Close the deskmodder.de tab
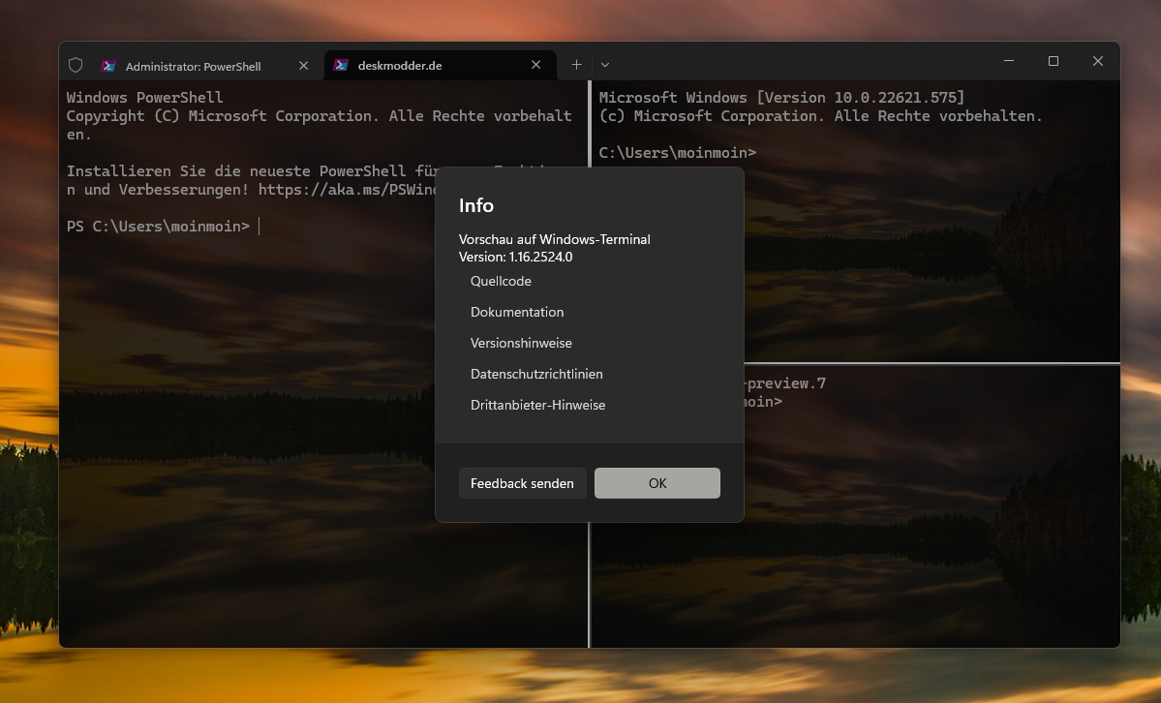The image size is (1161, 703). pos(536,65)
